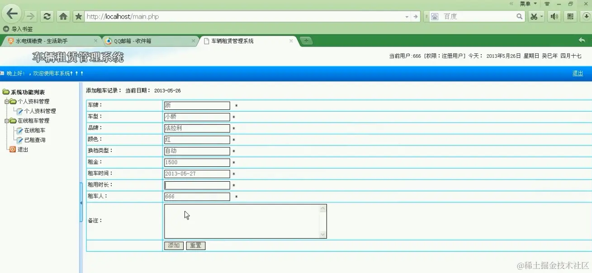Click the go arrow beside the address bar
Viewport: 592px width, 273px height.
pyautogui.click(x=416, y=16)
